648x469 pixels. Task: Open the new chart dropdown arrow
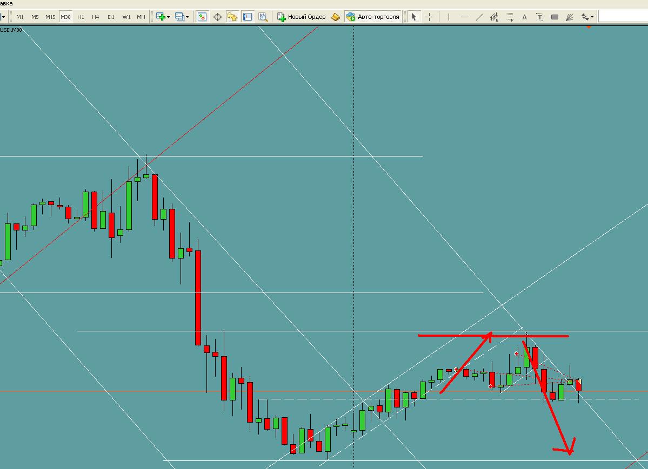click(168, 17)
